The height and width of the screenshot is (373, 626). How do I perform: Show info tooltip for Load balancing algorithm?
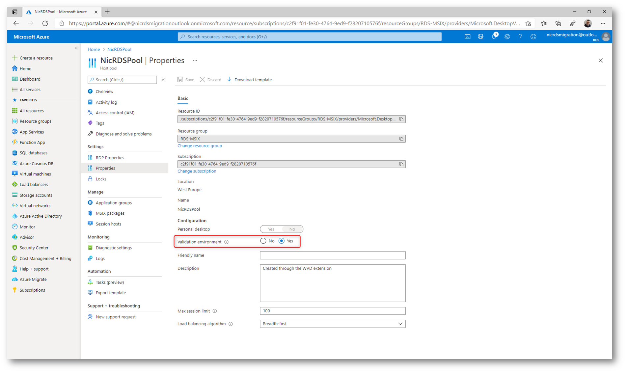click(x=231, y=324)
